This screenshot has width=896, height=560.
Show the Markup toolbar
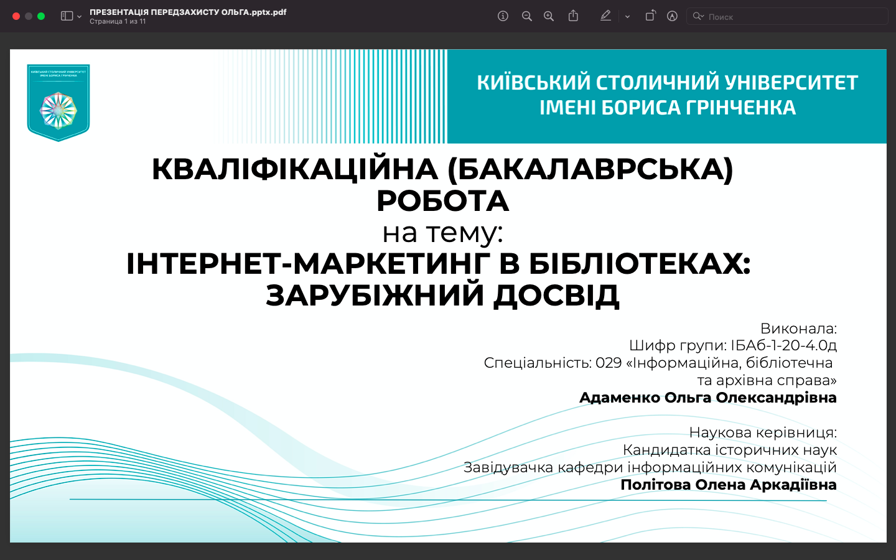click(x=672, y=16)
